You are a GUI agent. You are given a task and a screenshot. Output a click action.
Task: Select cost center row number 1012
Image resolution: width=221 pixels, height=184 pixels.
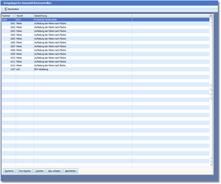(13, 65)
